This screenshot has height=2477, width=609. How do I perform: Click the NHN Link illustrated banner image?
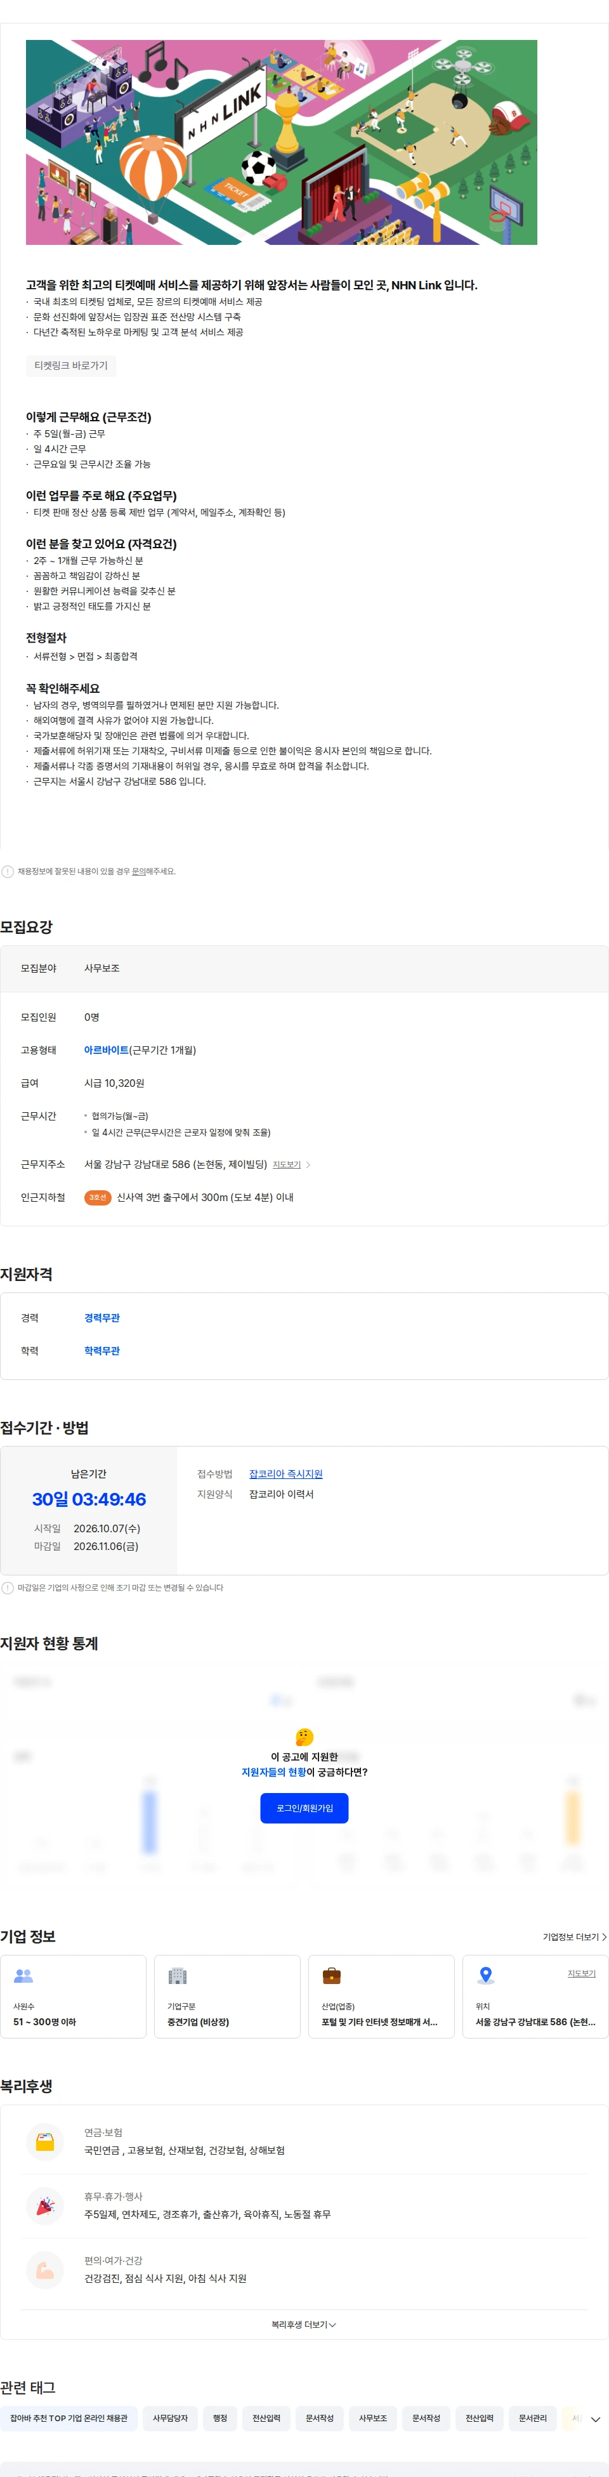tap(281, 142)
